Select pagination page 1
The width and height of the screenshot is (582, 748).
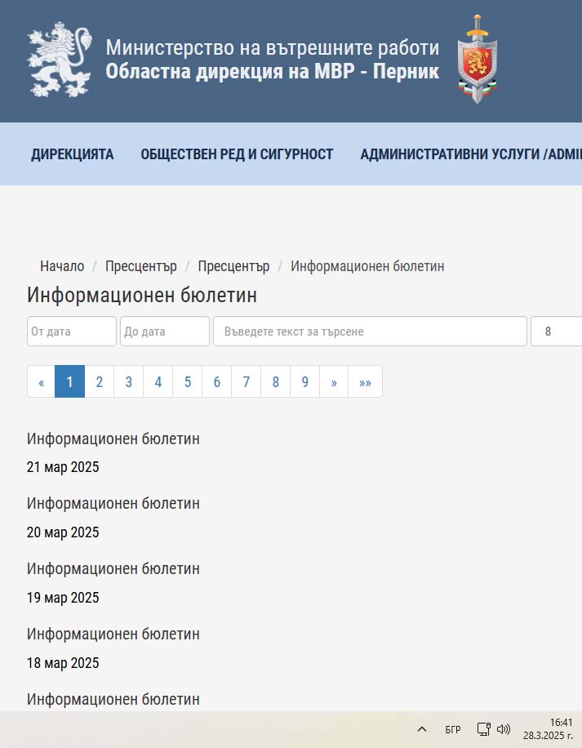pos(69,381)
